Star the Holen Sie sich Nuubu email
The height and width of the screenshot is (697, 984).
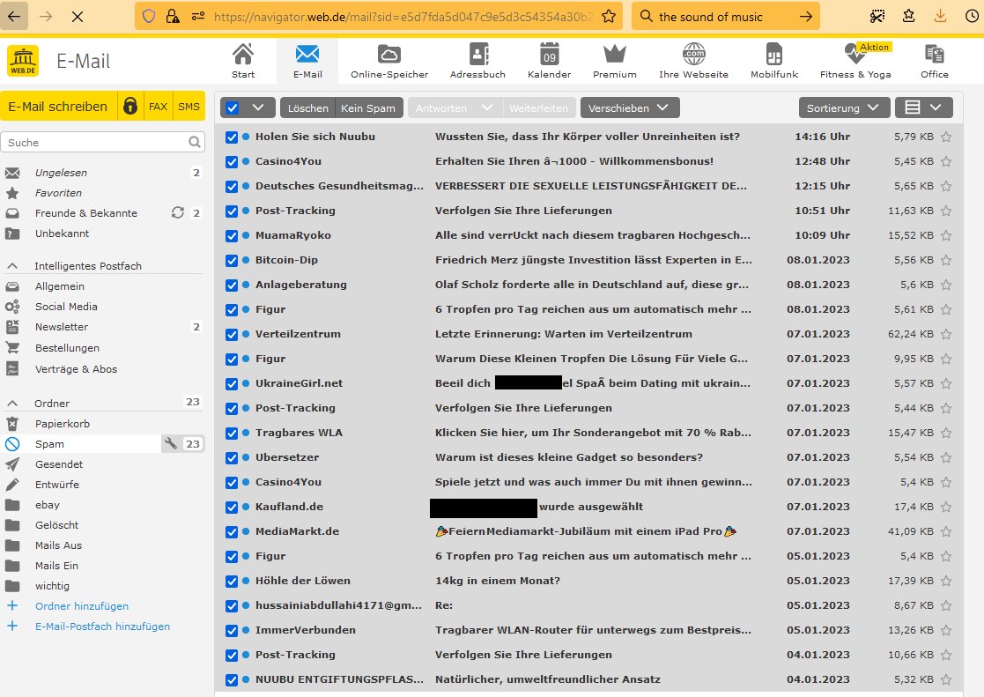click(946, 137)
